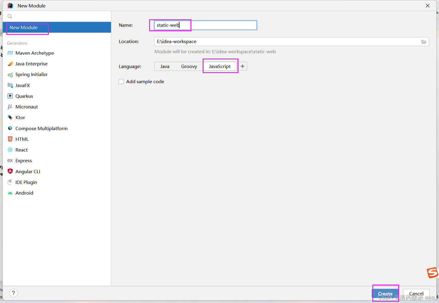Enable the Add sample code checkbox
This screenshot has width=439, height=303.
coord(121,81)
